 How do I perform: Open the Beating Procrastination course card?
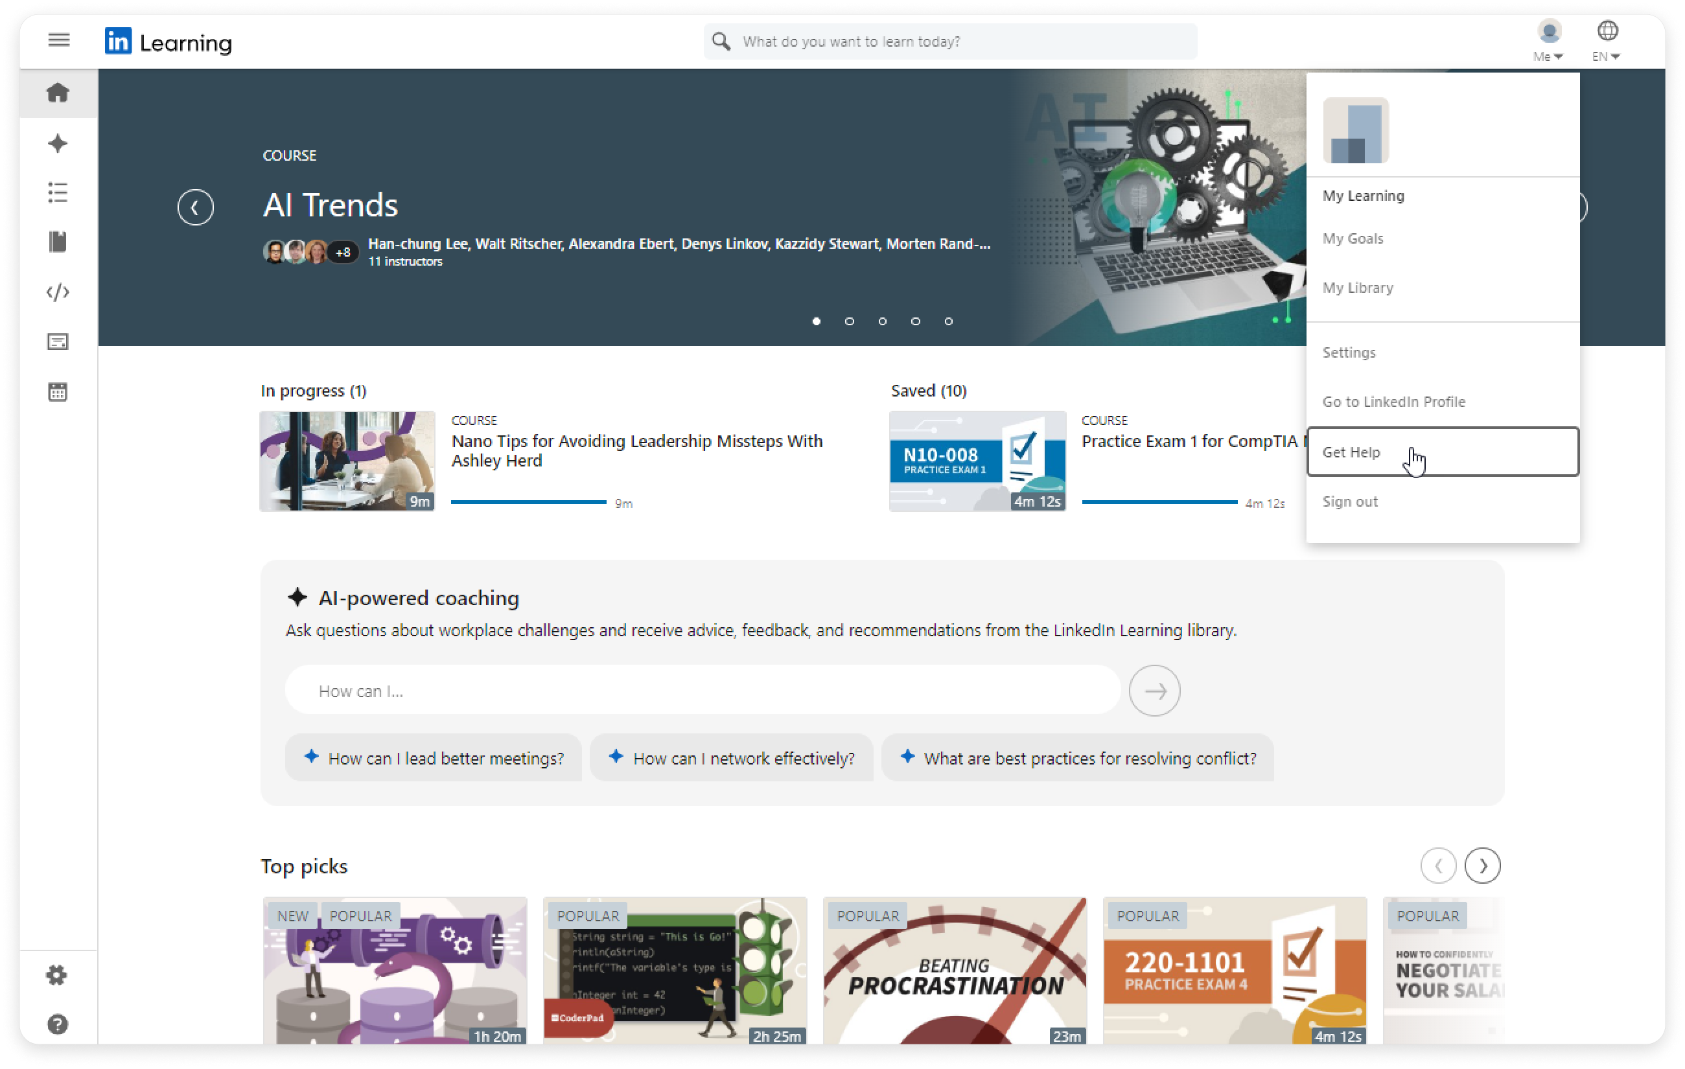pos(955,971)
